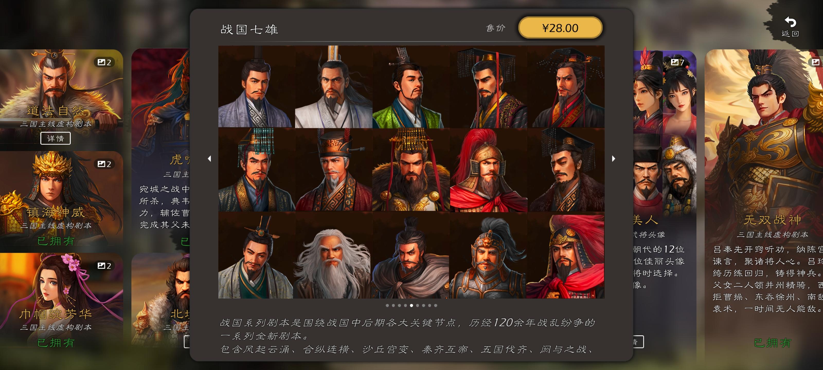Select the last pagination dot

(435, 306)
